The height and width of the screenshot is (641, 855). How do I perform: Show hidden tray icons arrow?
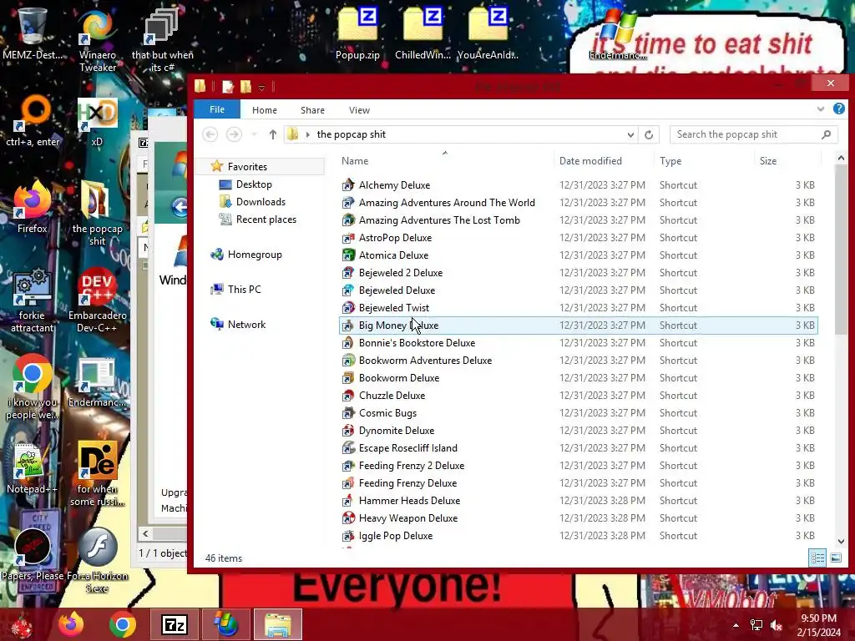[x=736, y=625]
